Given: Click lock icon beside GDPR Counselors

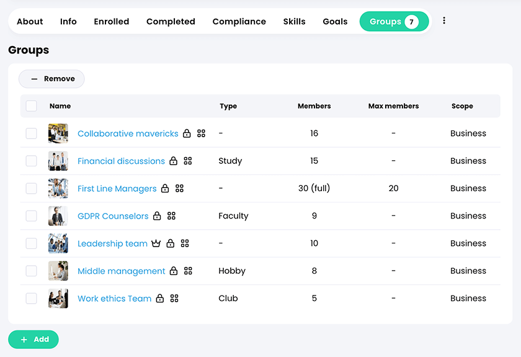Looking at the screenshot, I should (x=157, y=216).
